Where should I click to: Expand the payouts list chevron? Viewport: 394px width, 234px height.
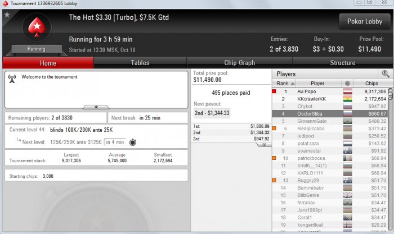tap(264, 145)
